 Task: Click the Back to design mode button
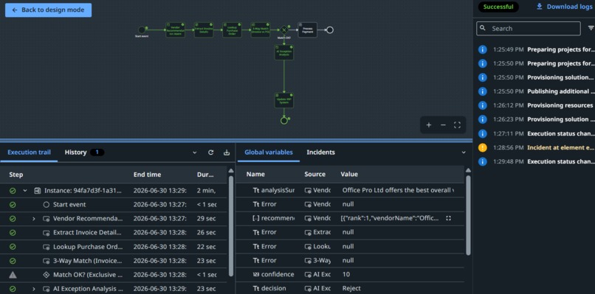pyautogui.click(x=48, y=10)
